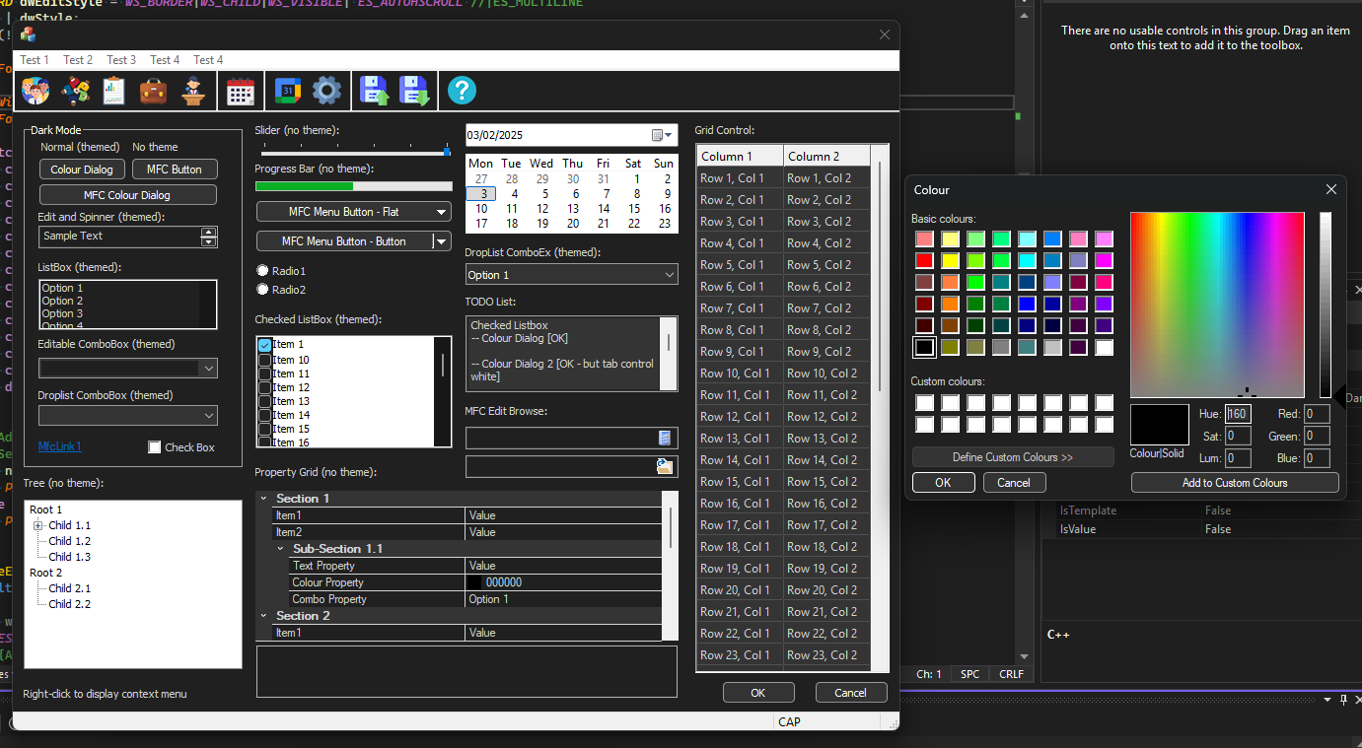The height and width of the screenshot is (748, 1362).
Task: Click the MFC Button
Action: coord(175,170)
